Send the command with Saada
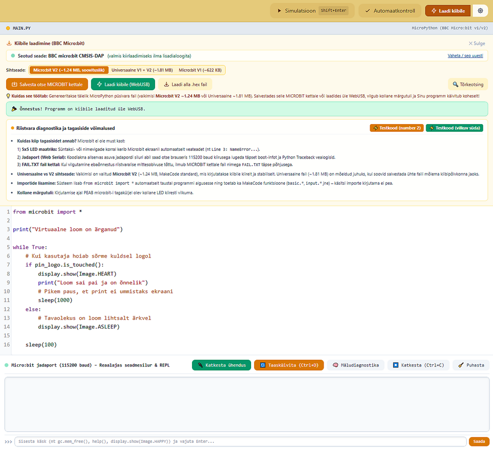This screenshot has height=450, width=493. pos(479,441)
